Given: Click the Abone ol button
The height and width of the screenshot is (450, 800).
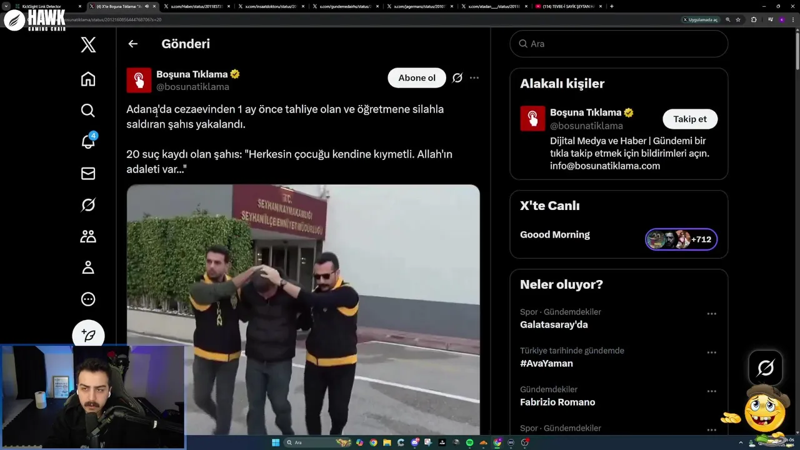Looking at the screenshot, I should pyautogui.click(x=417, y=78).
